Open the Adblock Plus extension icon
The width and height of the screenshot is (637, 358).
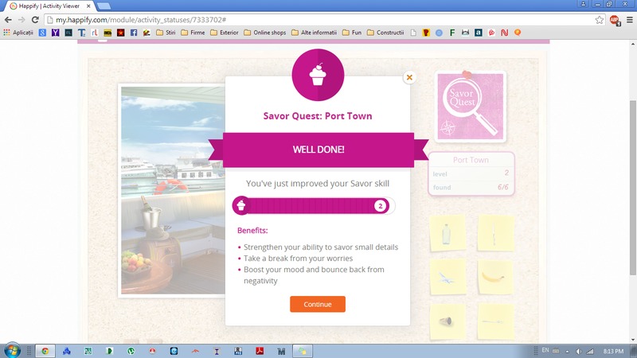click(x=614, y=20)
